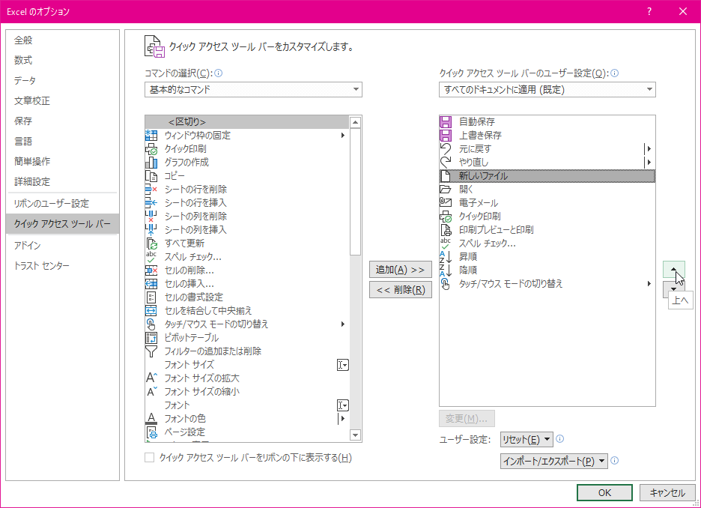Screen dimensions: 701x508
Task: Choose the グラフの作成 chart icon
Action: click(x=151, y=163)
